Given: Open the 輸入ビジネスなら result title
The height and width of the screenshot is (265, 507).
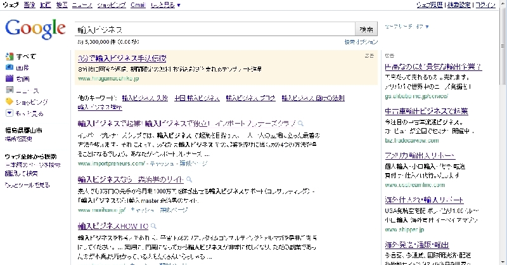Looking at the screenshot, I should [x=131, y=179].
